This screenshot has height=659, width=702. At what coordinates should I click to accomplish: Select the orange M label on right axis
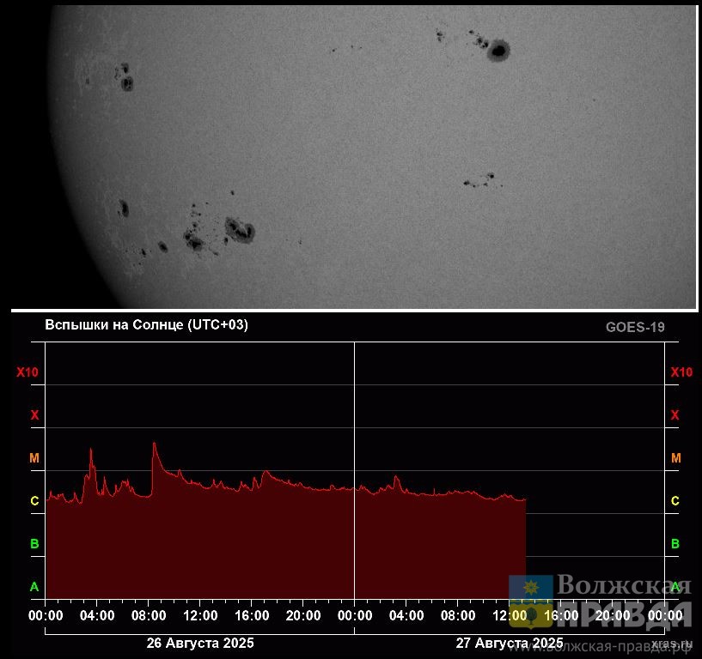coord(676,458)
